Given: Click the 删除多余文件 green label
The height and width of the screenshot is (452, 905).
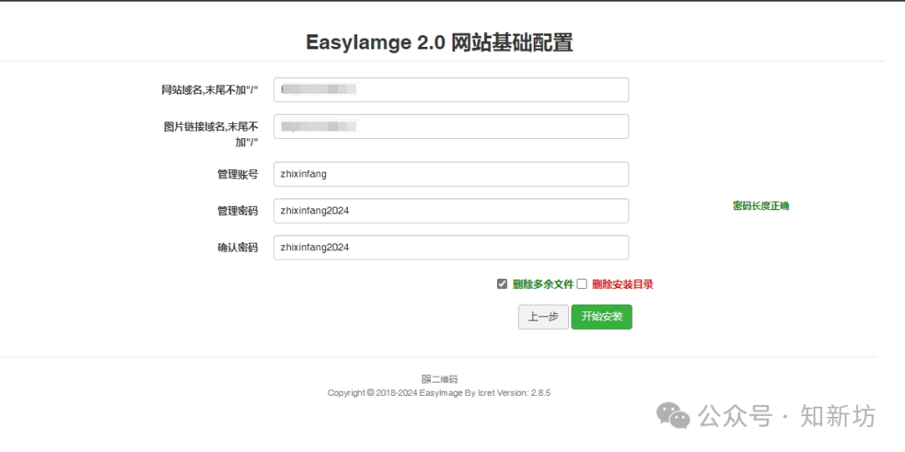Looking at the screenshot, I should 543,285.
